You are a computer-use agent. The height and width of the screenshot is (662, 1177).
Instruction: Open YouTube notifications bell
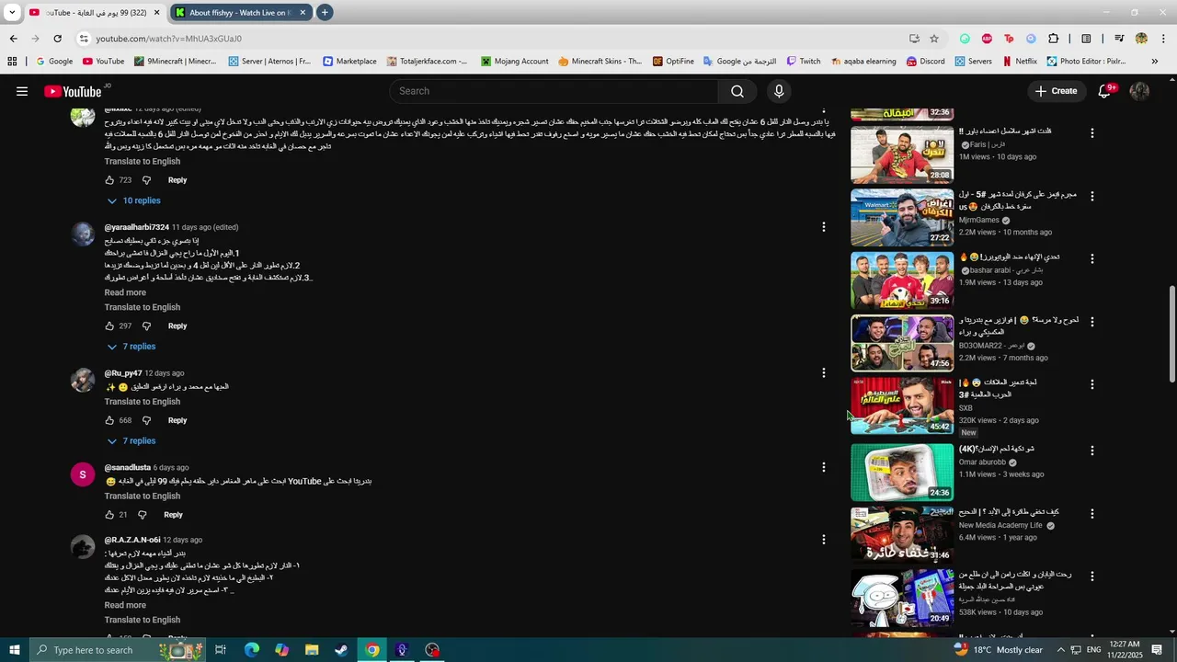click(x=1105, y=91)
